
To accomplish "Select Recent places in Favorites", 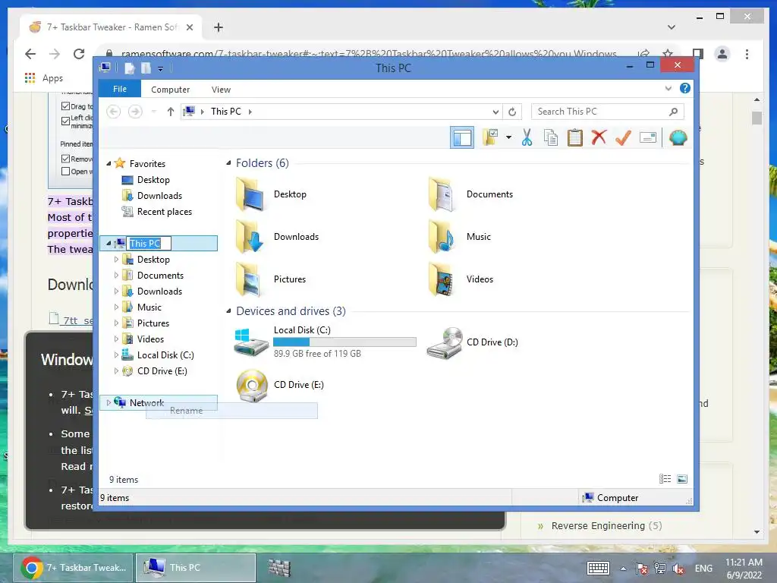I will (164, 212).
